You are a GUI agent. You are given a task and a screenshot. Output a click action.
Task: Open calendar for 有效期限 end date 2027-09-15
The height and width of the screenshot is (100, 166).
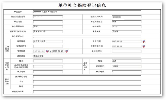(67, 51)
